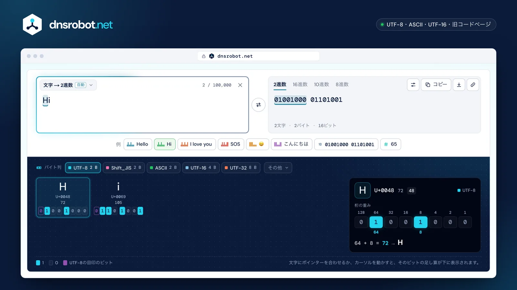Click the download output icon
Viewport: 517px width, 290px height.
(x=459, y=85)
